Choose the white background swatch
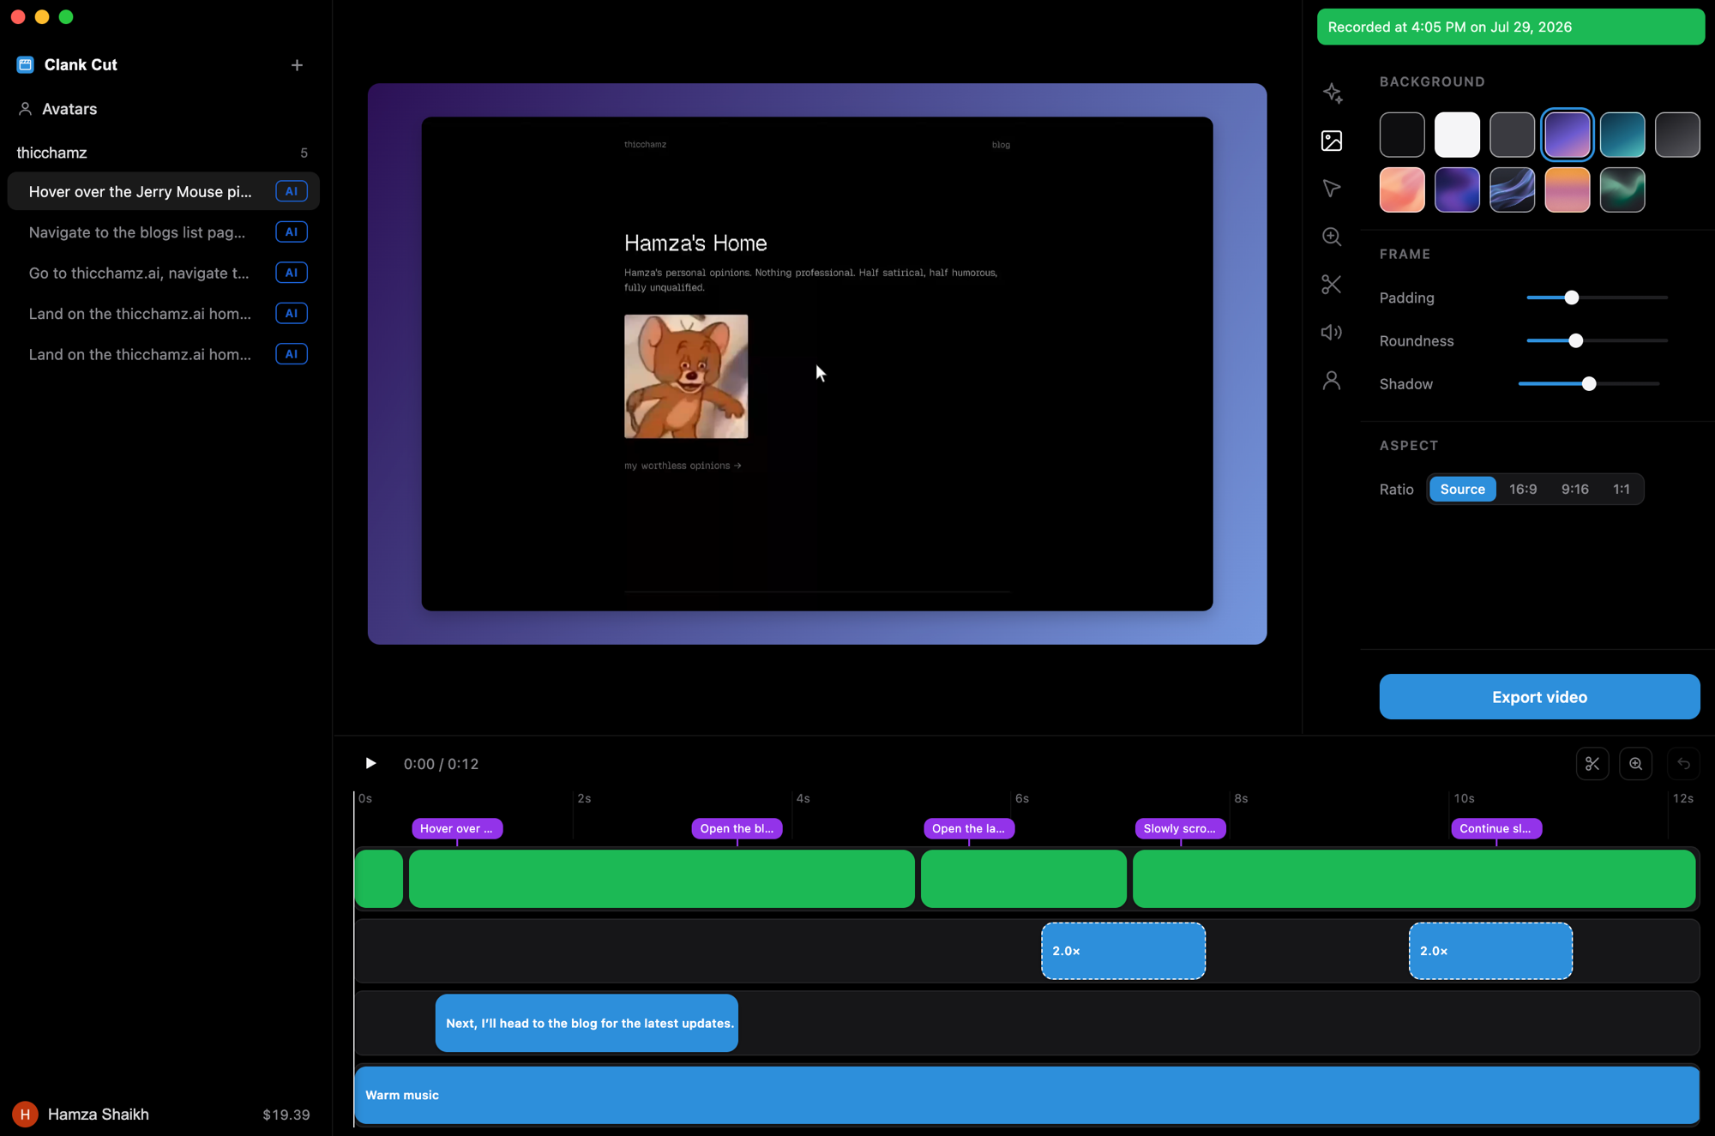 click(1457, 135)
